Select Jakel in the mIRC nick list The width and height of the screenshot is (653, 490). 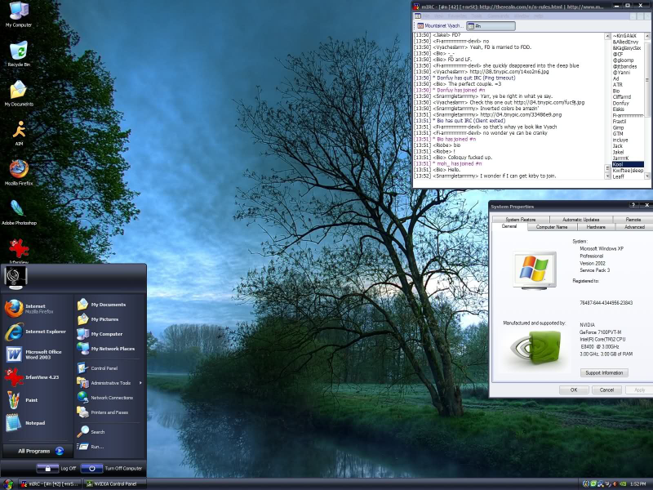[619, 152]
